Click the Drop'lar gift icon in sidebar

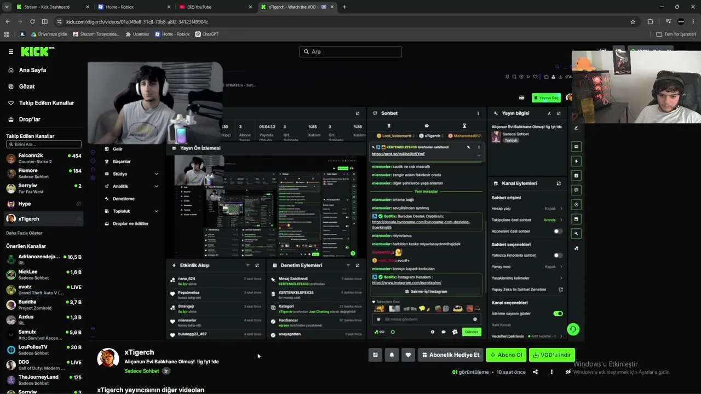click(x=11, y=119)
